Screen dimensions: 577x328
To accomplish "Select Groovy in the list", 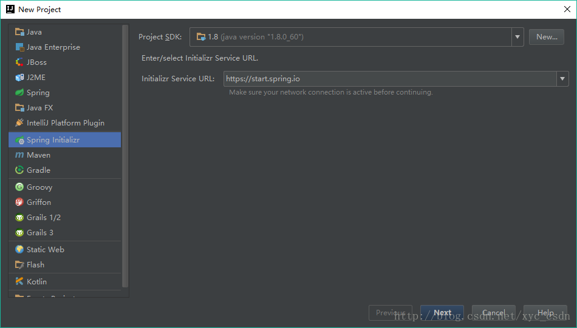I will click(65, 187).
